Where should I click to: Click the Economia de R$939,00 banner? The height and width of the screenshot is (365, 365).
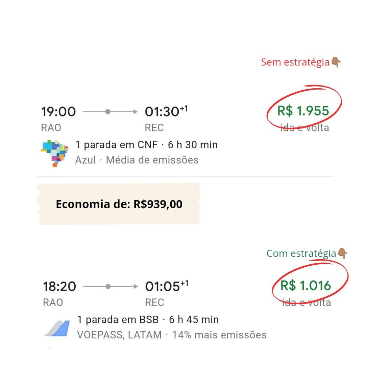pos(119,204)
